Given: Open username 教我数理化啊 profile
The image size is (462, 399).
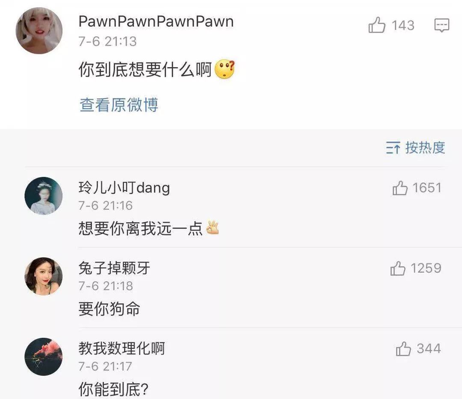Looking at the screenshot, I should 121,348.
